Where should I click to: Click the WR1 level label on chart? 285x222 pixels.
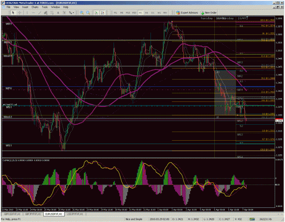pyautogui.click(x=9, y=24)
